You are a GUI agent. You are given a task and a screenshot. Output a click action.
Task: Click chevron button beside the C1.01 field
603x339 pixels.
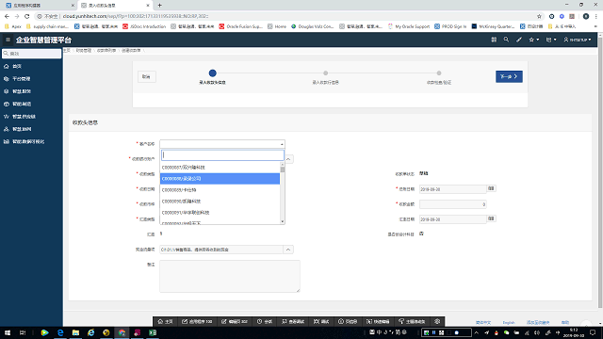click(x=288, y=250)
